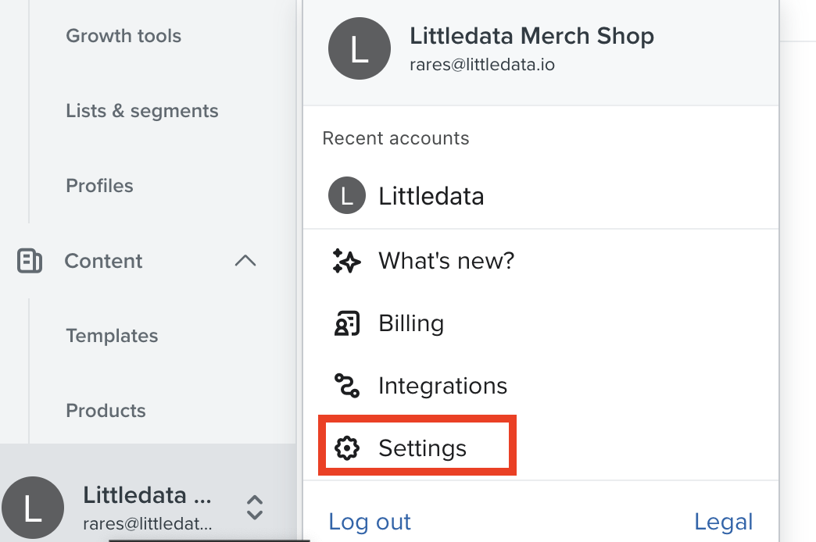Click the Integrations connector icon
Screen dimensions: 816x542
(346, 386)
